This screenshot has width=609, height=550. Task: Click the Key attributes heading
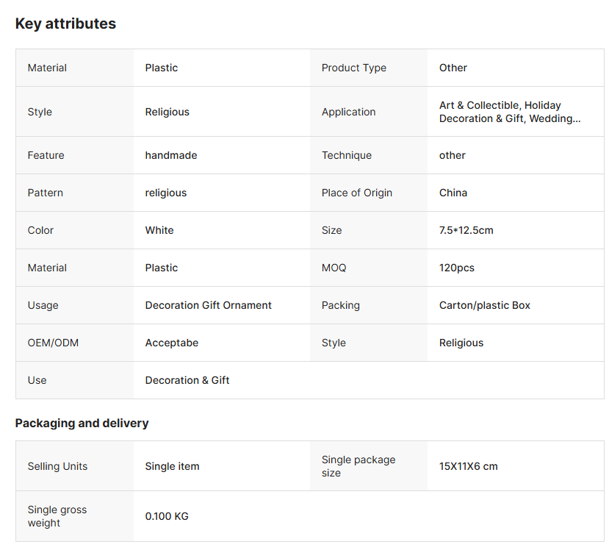click(x=65, y=24)
